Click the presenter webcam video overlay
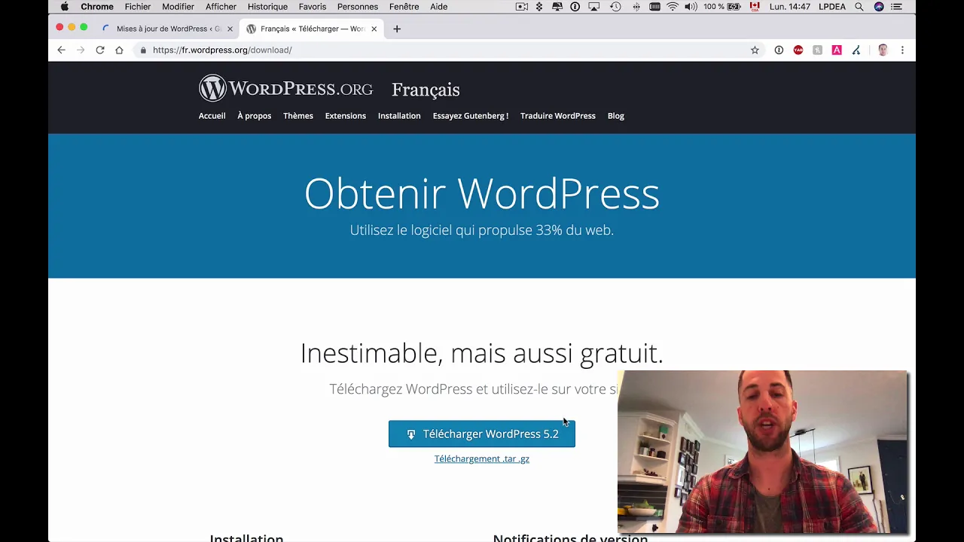 click(x=762, y=452)
